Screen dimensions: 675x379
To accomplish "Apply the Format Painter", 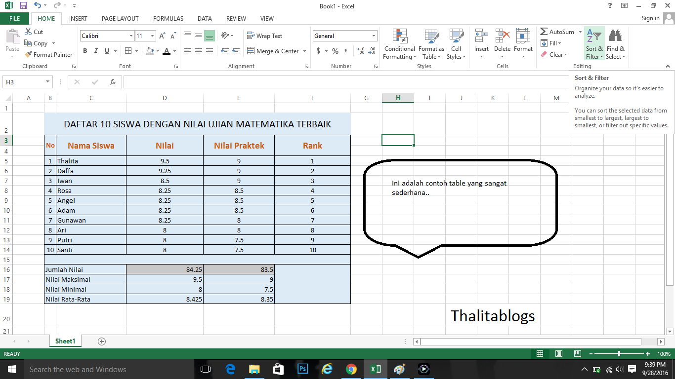I will 48,54.
